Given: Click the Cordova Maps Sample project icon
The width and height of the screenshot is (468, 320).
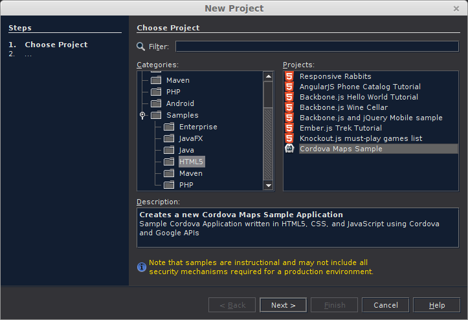Looking at the screenshot, I should pos(289,149).
